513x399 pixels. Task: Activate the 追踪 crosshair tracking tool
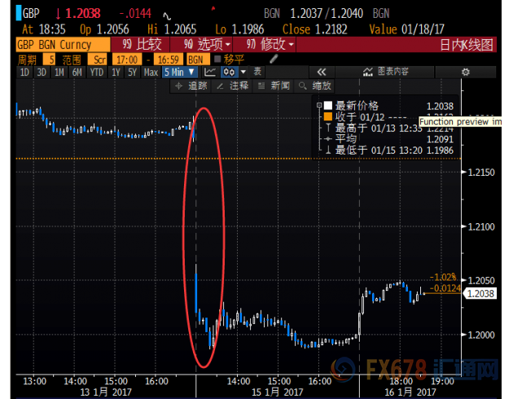[x=194, y=85]
